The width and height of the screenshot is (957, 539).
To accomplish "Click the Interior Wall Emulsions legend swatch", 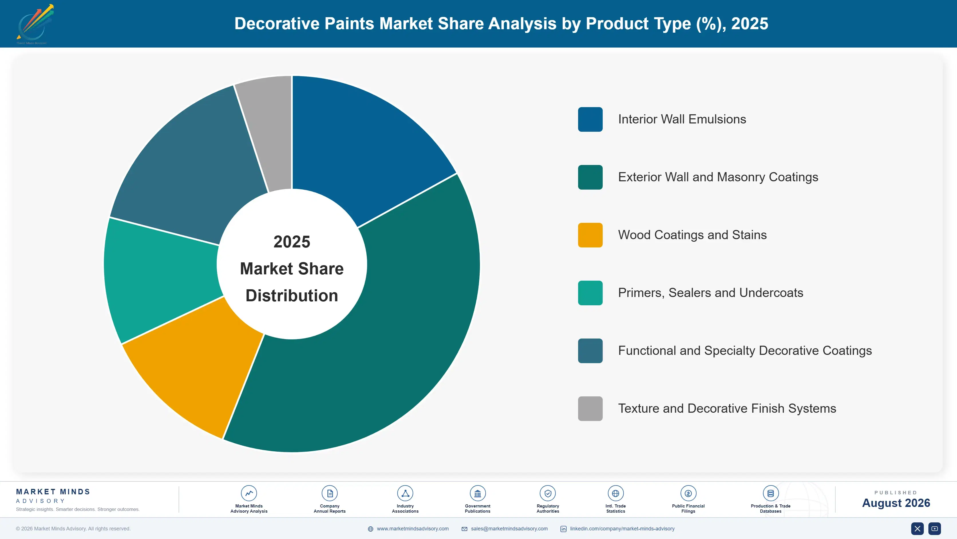I will pos(590,119).
